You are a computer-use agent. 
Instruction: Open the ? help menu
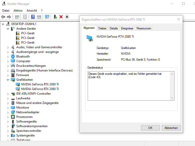point(42,11)
